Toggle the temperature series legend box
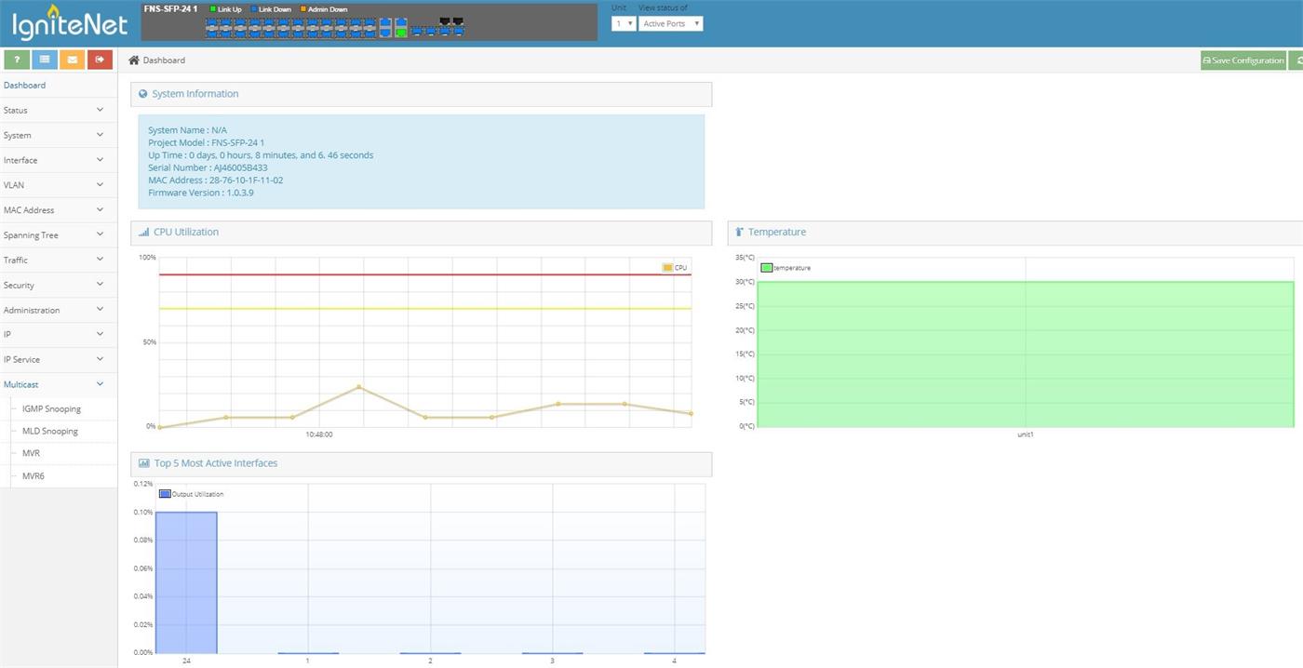 click(x=767, y=268)
